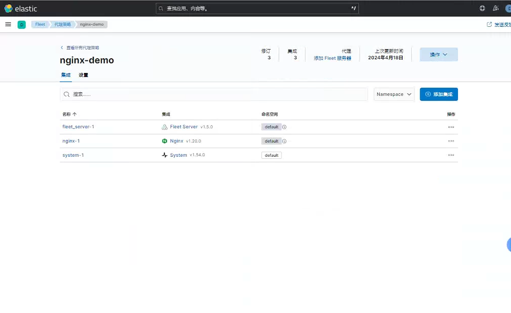This screenshot has height=313, width=511.
Task: Focus the top 查找应用、内容等 search bar
Action: click(x=257, y=8)
